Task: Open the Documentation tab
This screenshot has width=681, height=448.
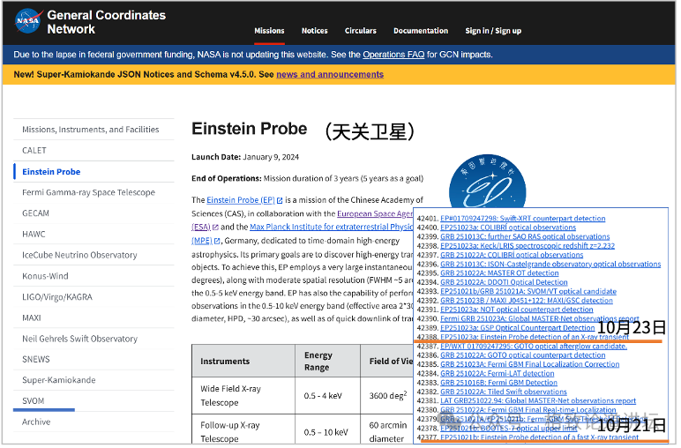Action: coord(423,31)
